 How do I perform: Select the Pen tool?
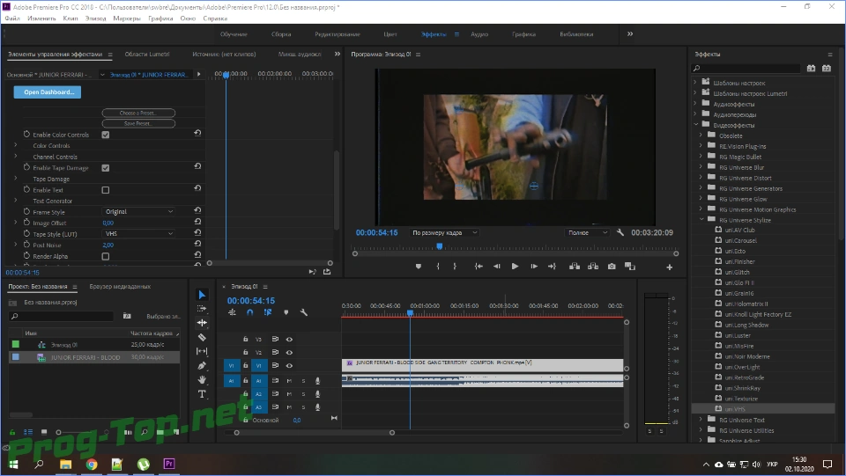(x=202, y=366)
